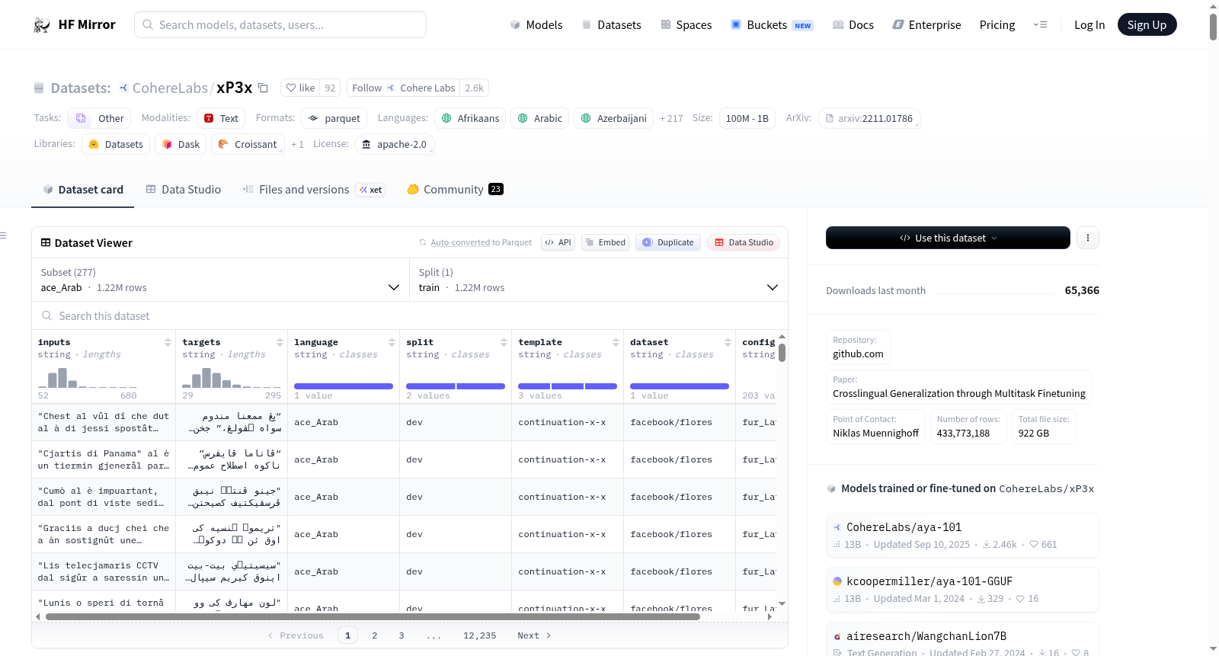Click the targets lengths histogram
Viewport: 1219px width, 656px height.
pos(232,377)
